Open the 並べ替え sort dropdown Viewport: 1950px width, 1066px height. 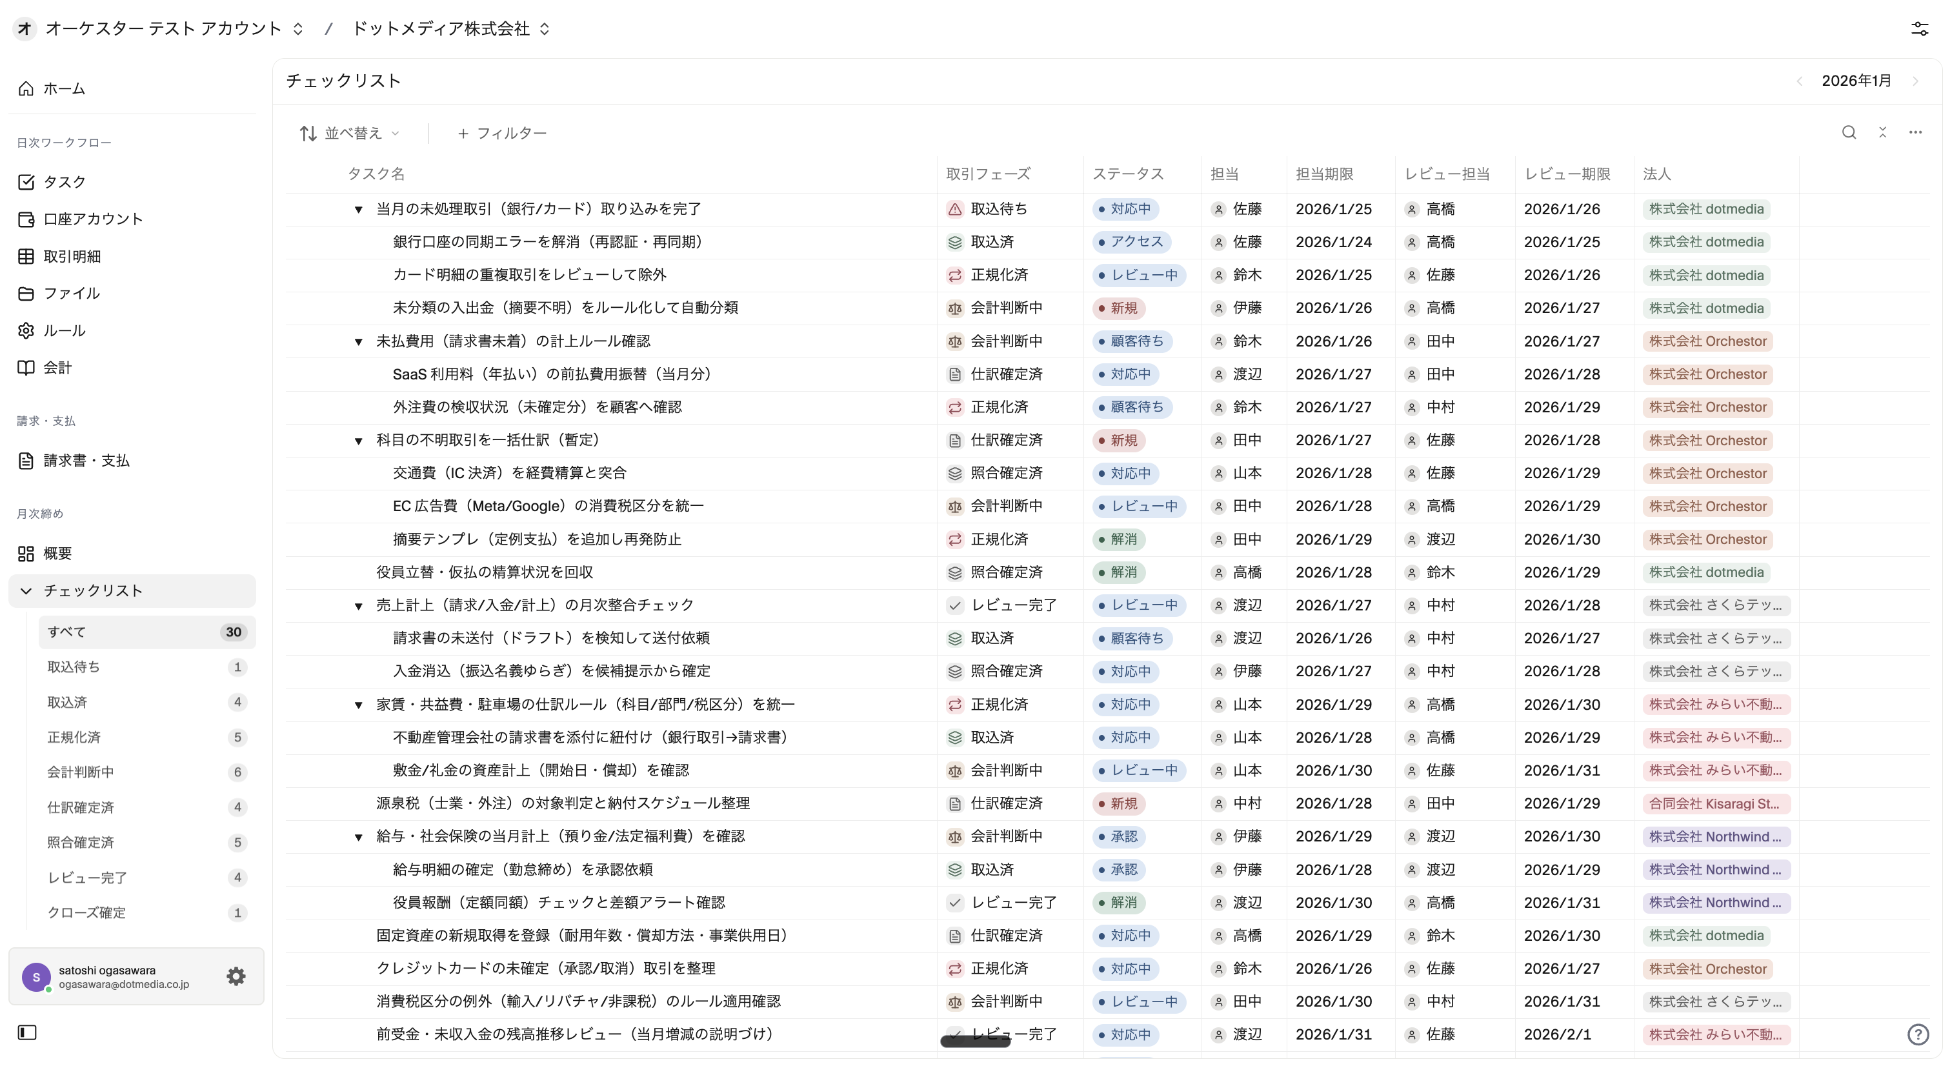coord(350,133)
